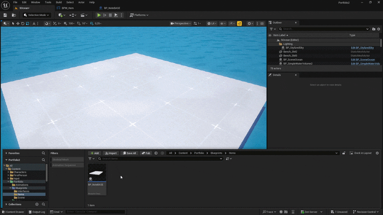Click the Unreal Engine logo icon
The height and width of the screenshot is (215, 383).
(5, 4)
